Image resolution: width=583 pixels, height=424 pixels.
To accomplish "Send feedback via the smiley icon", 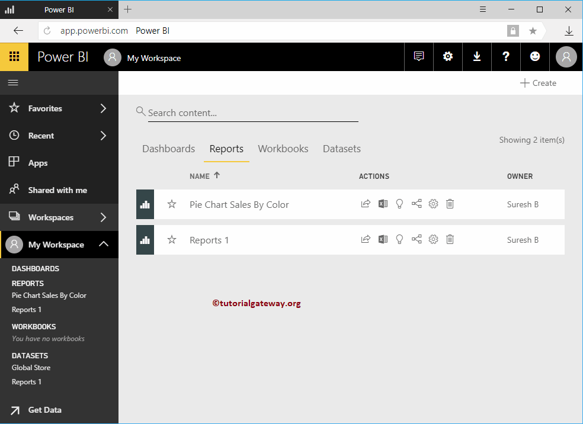I will pyautogui.click(x=535, y=56).
